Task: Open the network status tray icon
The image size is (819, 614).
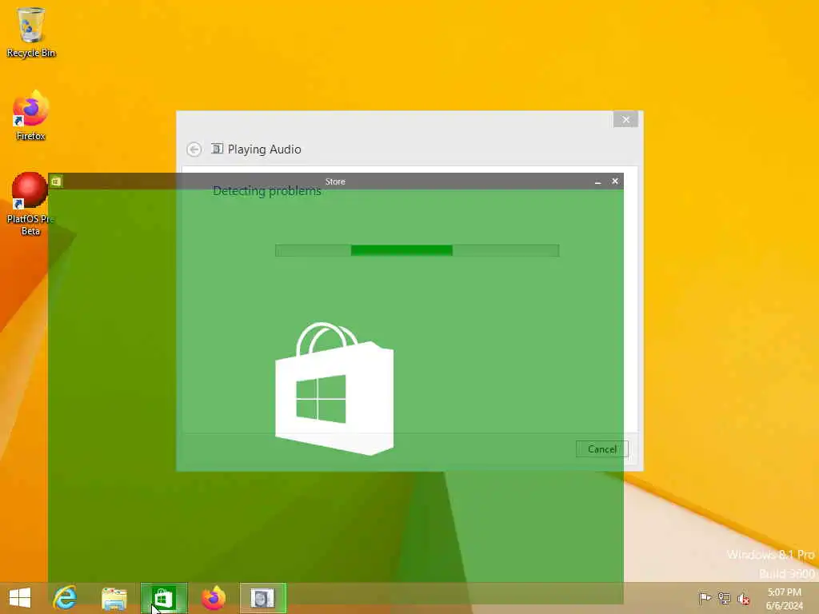Action: pos(724,598)
